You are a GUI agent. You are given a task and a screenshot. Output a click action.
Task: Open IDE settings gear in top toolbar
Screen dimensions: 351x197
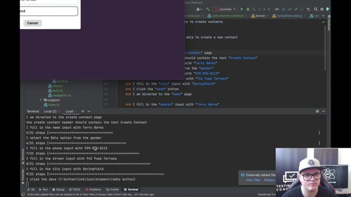[322, 9]
